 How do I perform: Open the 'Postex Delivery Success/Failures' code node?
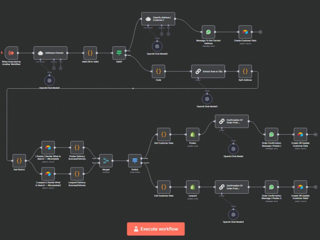[x=77, y=148]
